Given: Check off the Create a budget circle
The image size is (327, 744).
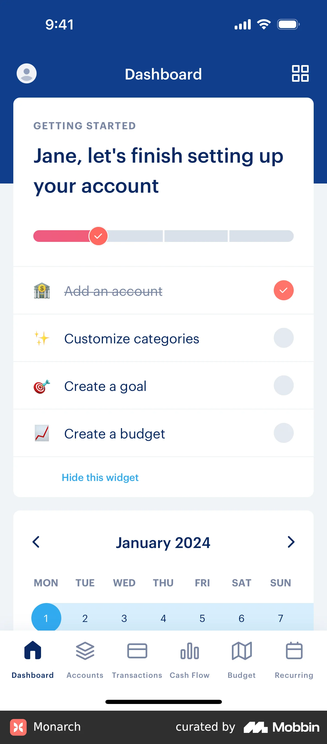Looking at the screenshot, I should [x=283, y=433].
